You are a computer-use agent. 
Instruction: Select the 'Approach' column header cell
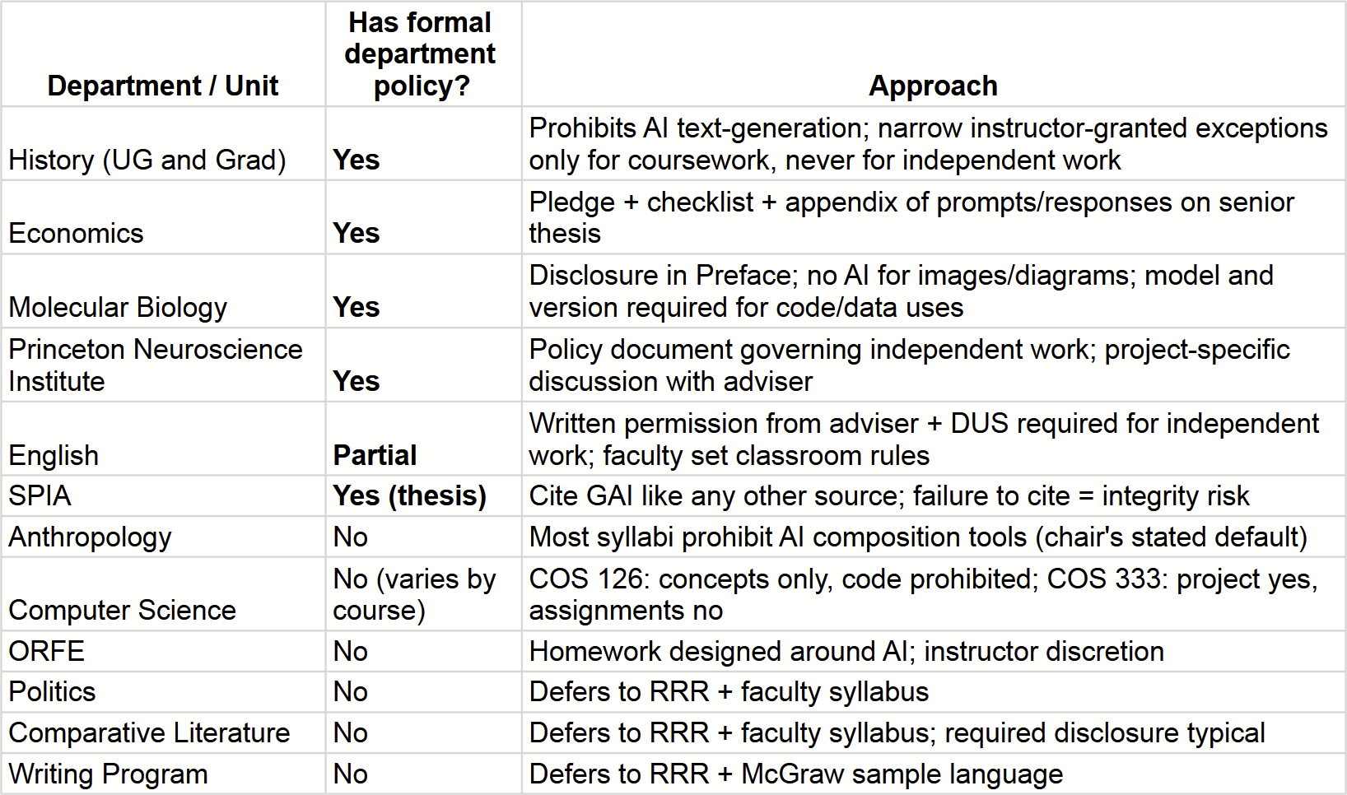click(934, 53)
